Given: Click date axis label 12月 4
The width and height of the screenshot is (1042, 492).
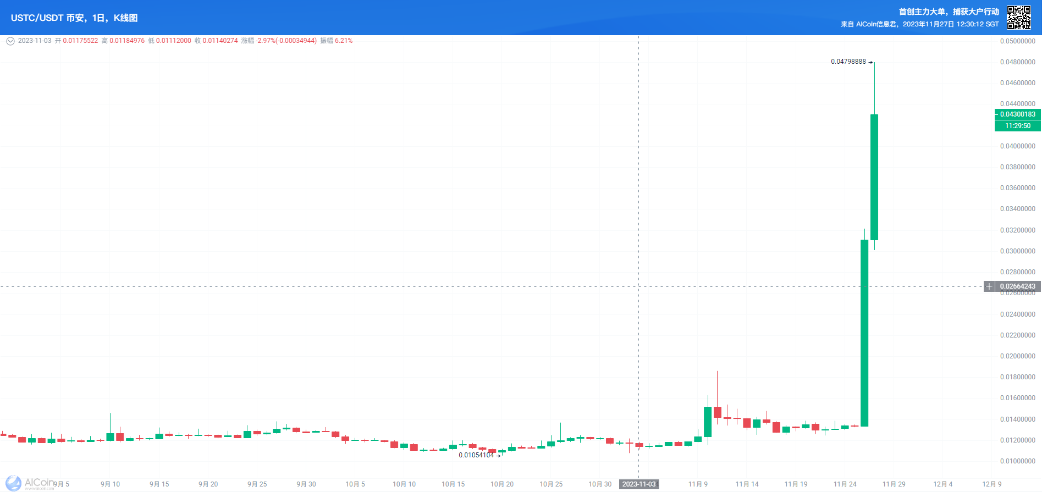Looking at the screenshot, I should pos(942,484).
